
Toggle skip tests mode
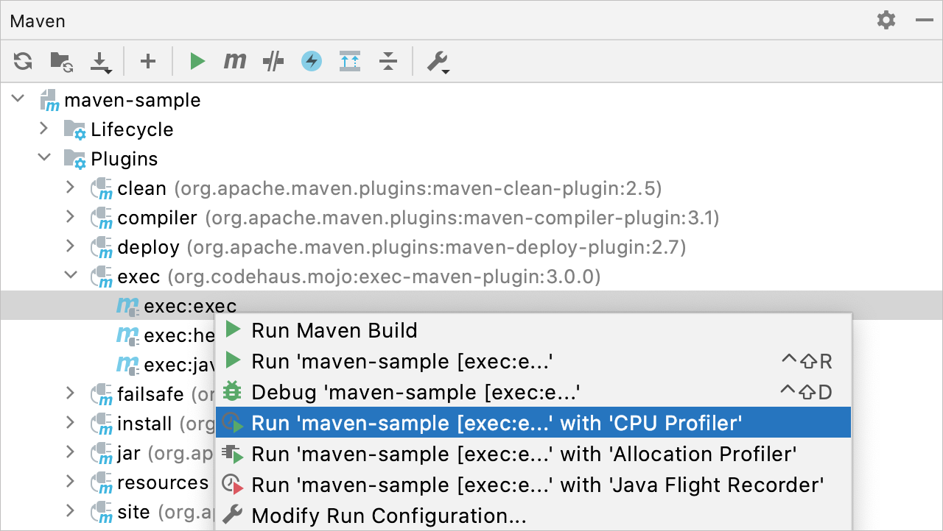pos(273,61)
